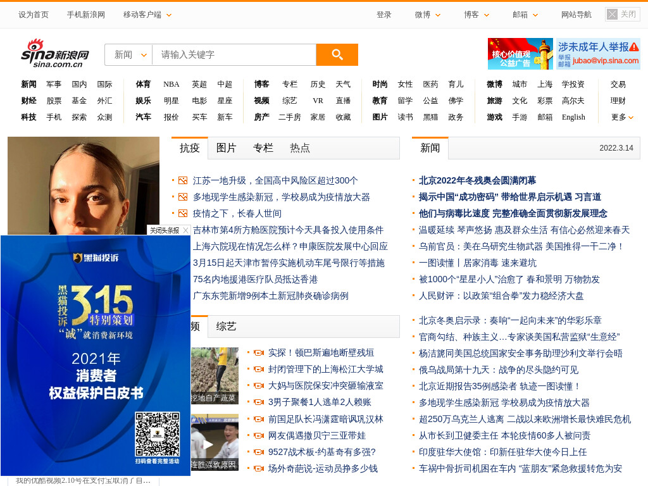
Task: Open article 75名内地援港医疗队员抵达香港
Action: tap(255, 280)
